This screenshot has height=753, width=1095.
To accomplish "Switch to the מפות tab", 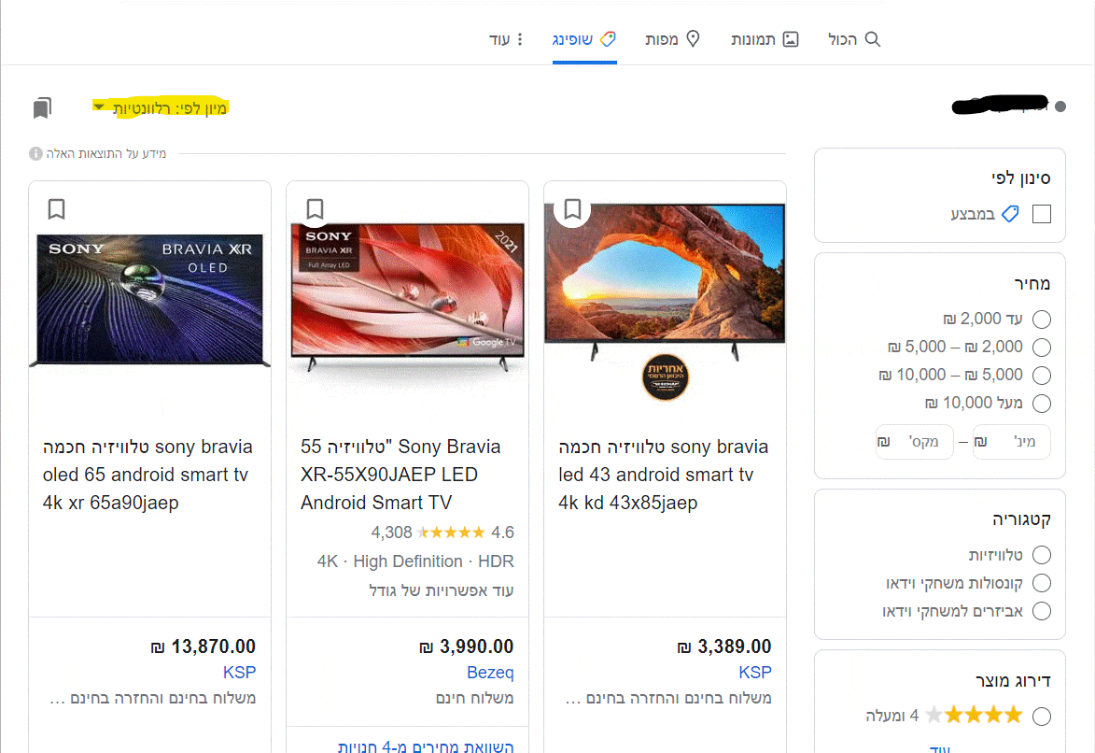I will 672,39.
